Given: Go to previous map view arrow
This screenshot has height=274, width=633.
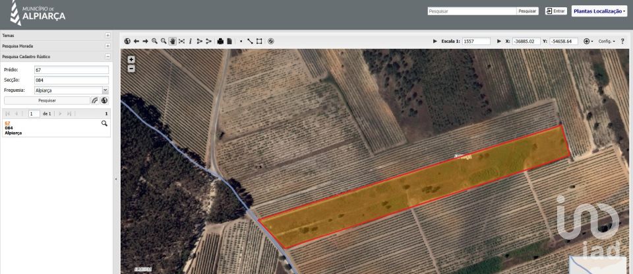Looking at the screenshot, I should click(136, 41).
